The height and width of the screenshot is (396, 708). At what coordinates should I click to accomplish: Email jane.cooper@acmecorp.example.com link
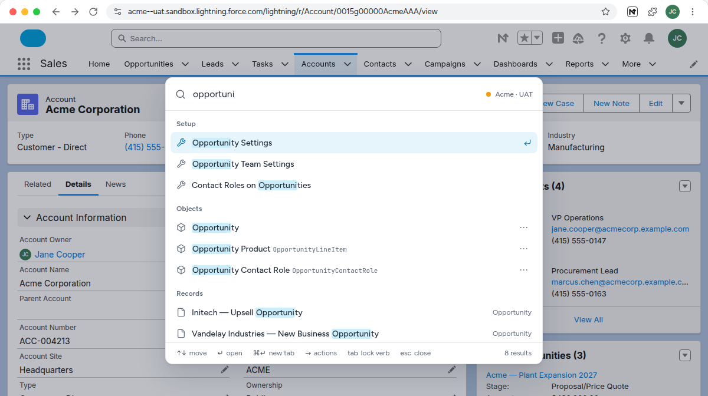620,229
